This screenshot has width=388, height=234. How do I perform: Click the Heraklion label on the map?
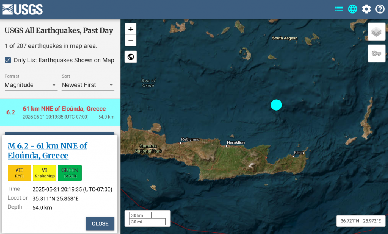[236, 142]
